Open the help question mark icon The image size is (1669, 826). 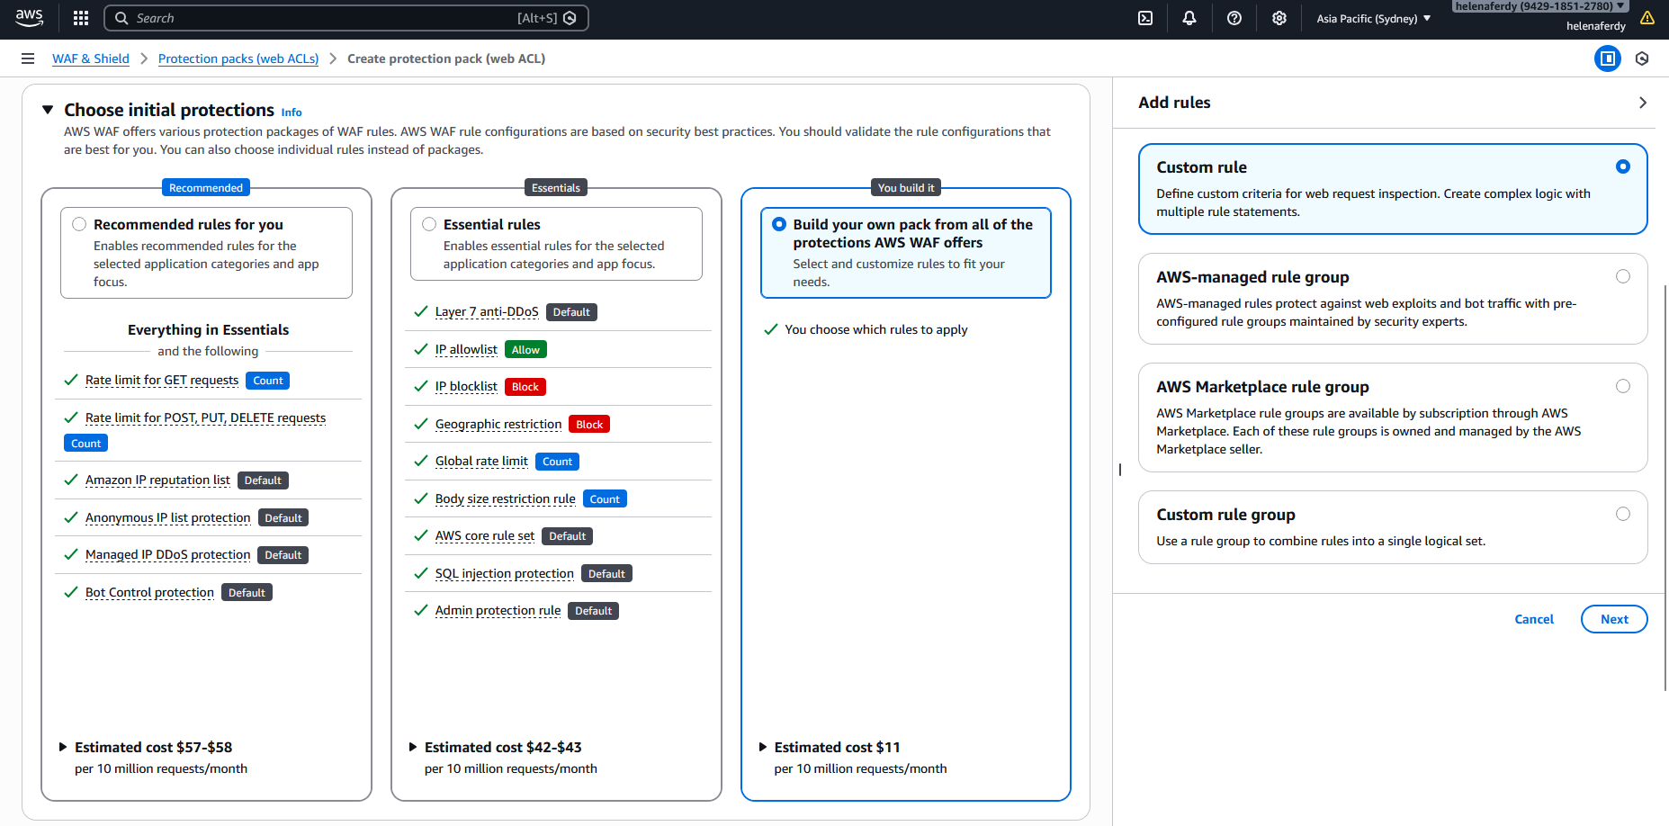pyautogui.click(x=1234, y=18)
